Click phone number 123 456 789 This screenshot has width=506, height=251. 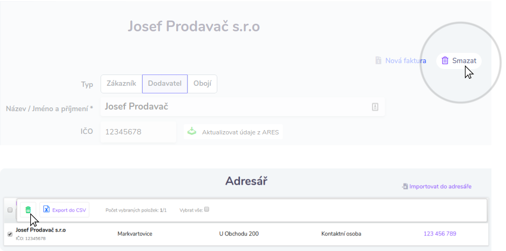pyautogui.click(x=440, y=234)
